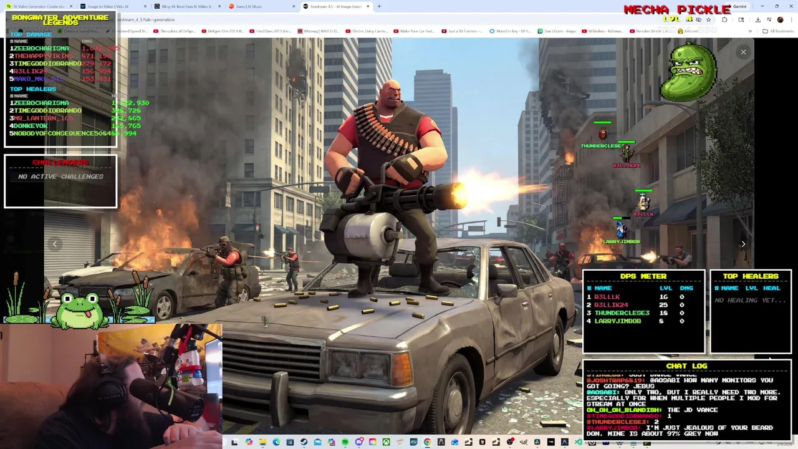This screenshot has width=798, height=449.
Task: Open Spotify from taskbar
Action: (x=345, y=442)
